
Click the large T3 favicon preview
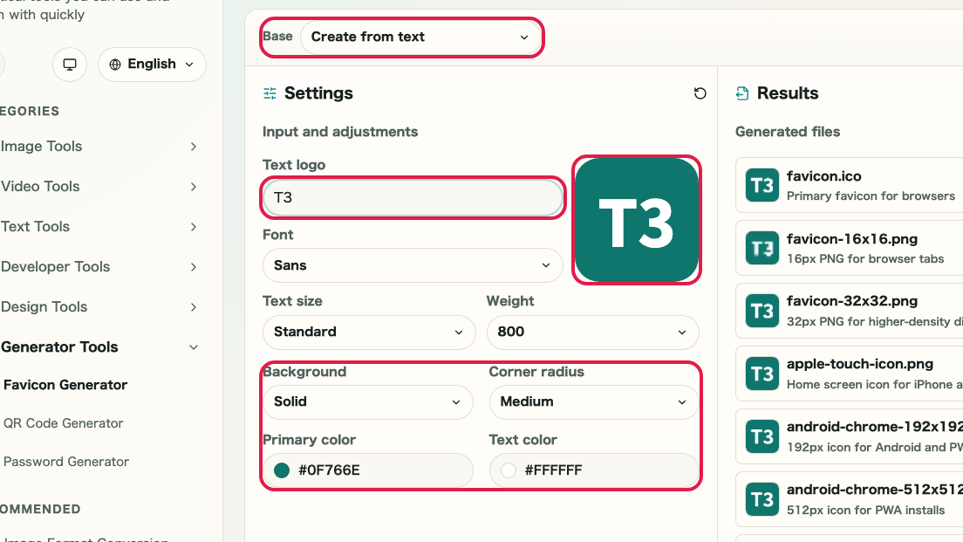637,220
